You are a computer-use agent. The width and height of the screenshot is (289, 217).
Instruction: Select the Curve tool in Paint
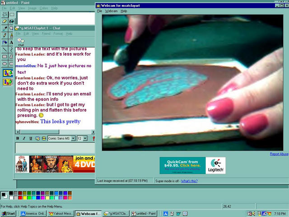point(11,49)
